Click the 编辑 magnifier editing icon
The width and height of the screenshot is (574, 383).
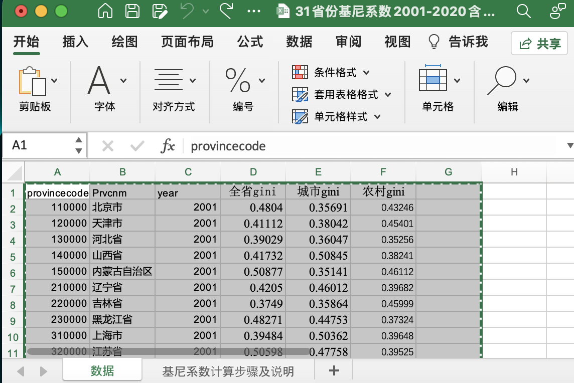[x=502, y=81]
